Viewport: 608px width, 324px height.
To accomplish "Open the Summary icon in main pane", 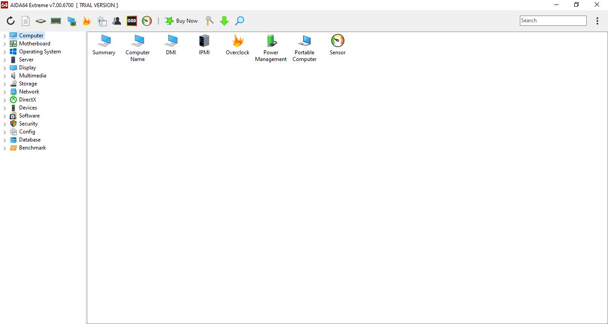I will point(104,45).
